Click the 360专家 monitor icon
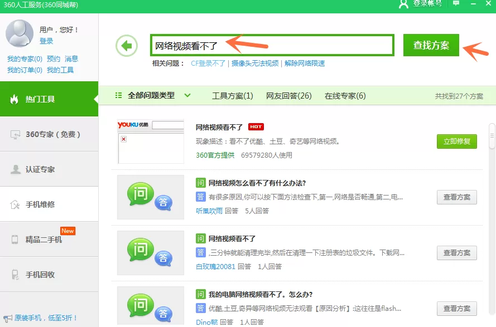The image size is (496, 327). click(x=15, y=135)
